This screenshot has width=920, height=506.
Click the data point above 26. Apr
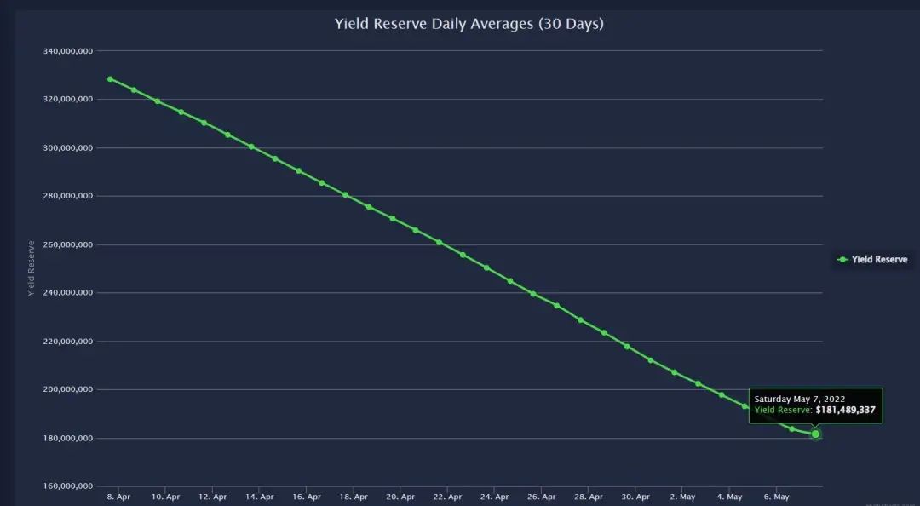pyautogui.click(x=532, y=294)
